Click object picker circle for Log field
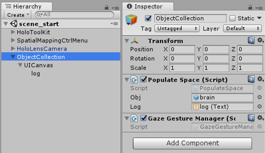The height and width of the screenshot is (153, 265). pos(260,106)
